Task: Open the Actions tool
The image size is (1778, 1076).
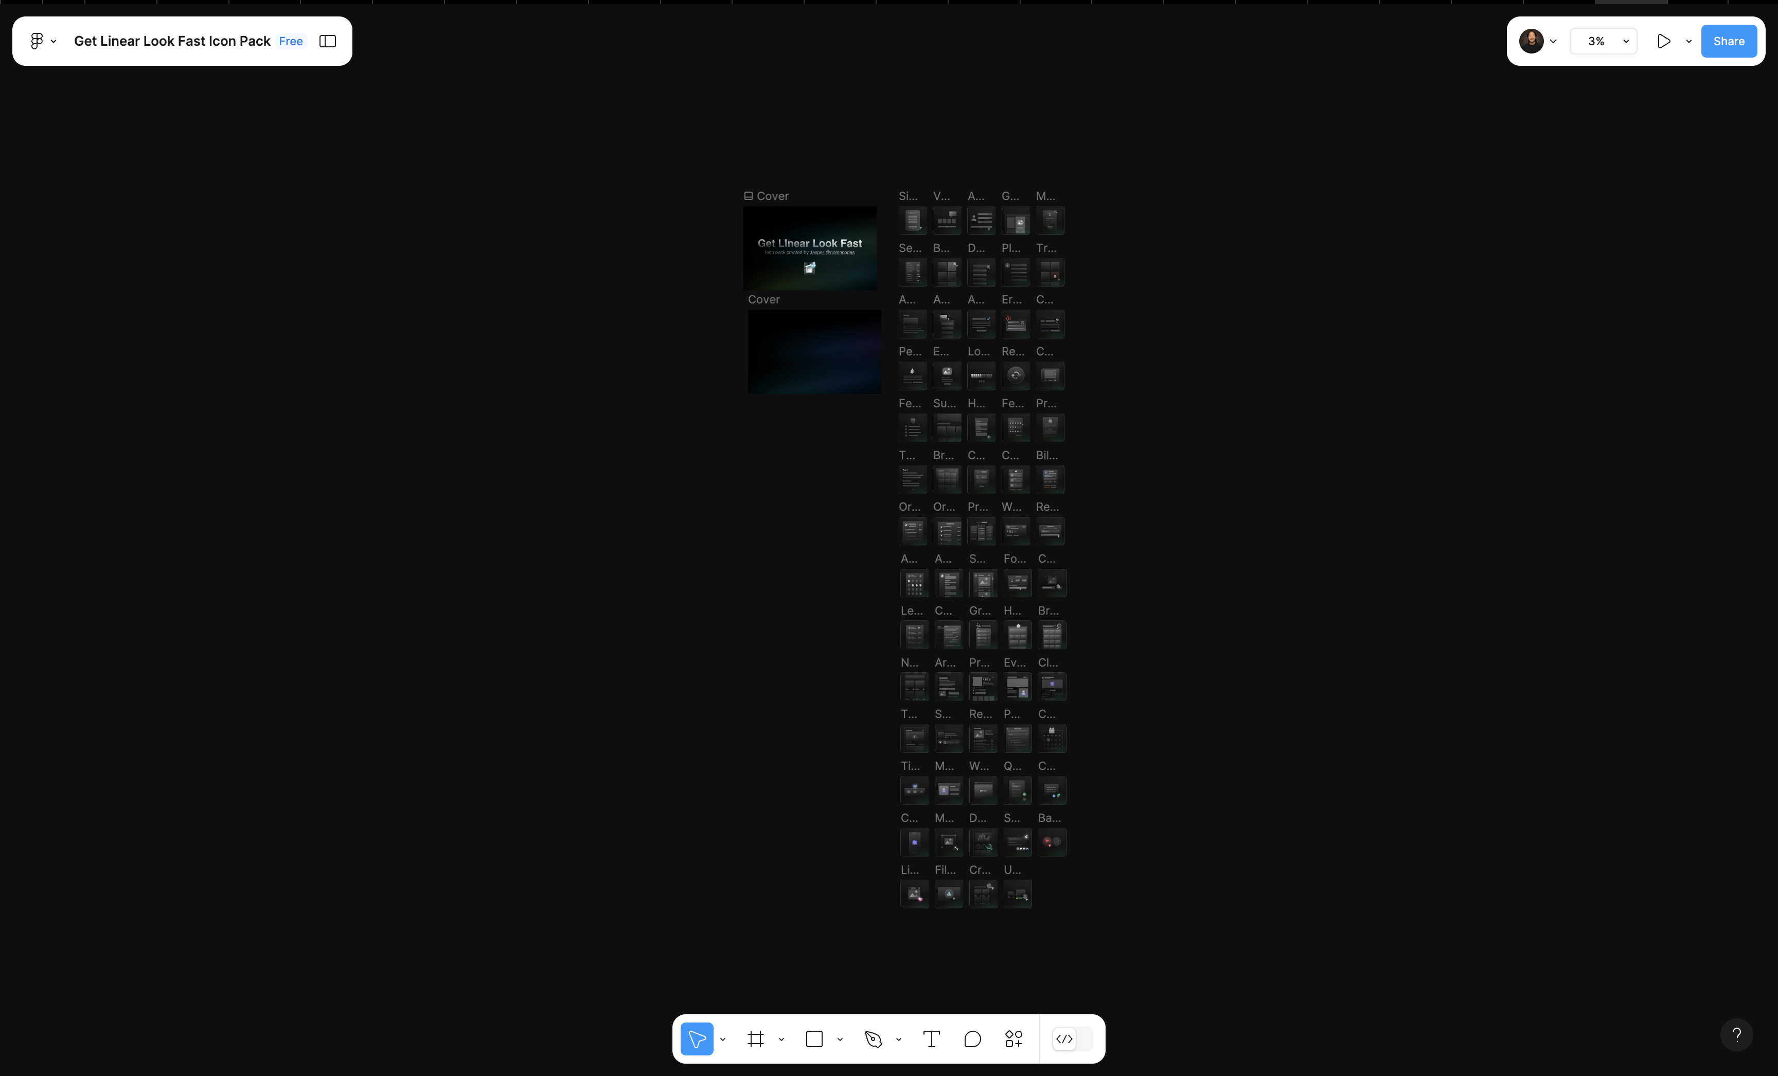Action: 1014,1038
